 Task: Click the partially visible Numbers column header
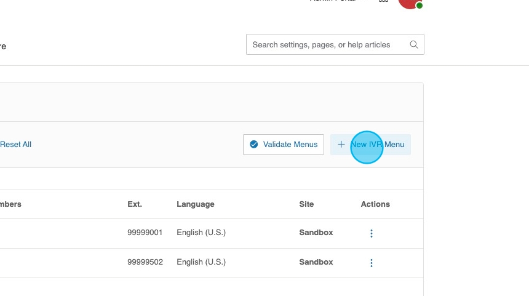10,204
